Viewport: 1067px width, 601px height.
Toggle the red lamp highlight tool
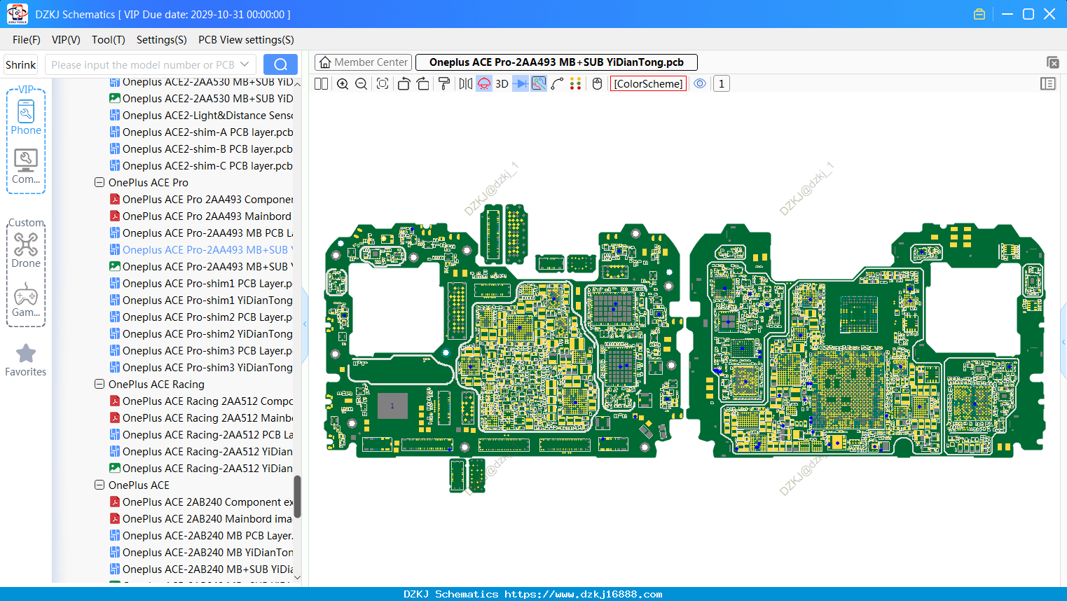(484, 84)
